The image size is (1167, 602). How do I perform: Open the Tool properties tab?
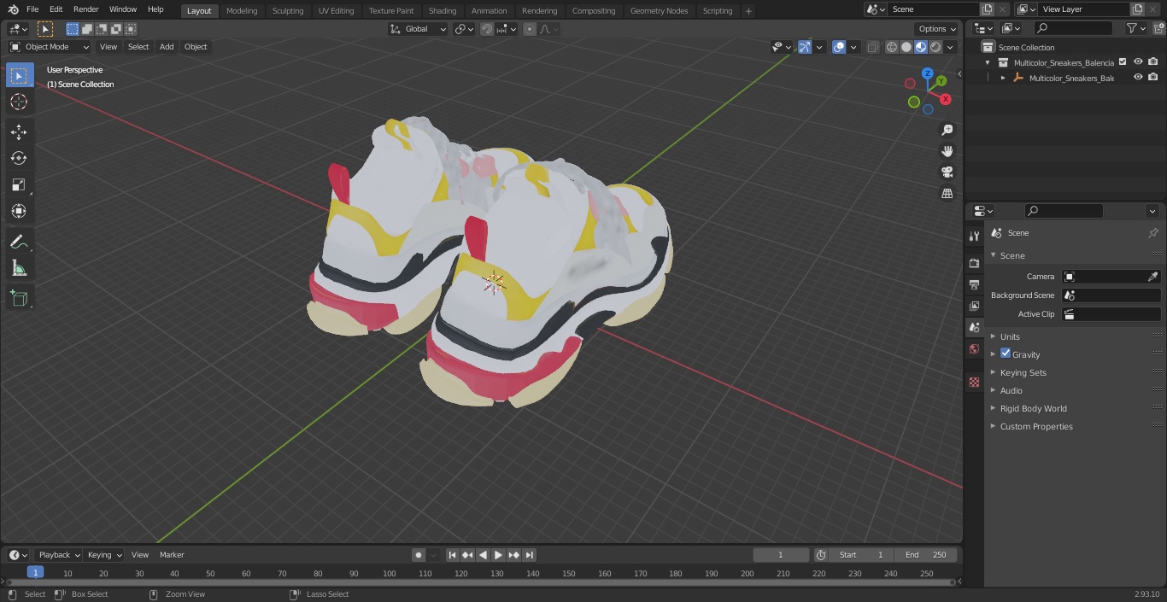(x=974, y=236)
